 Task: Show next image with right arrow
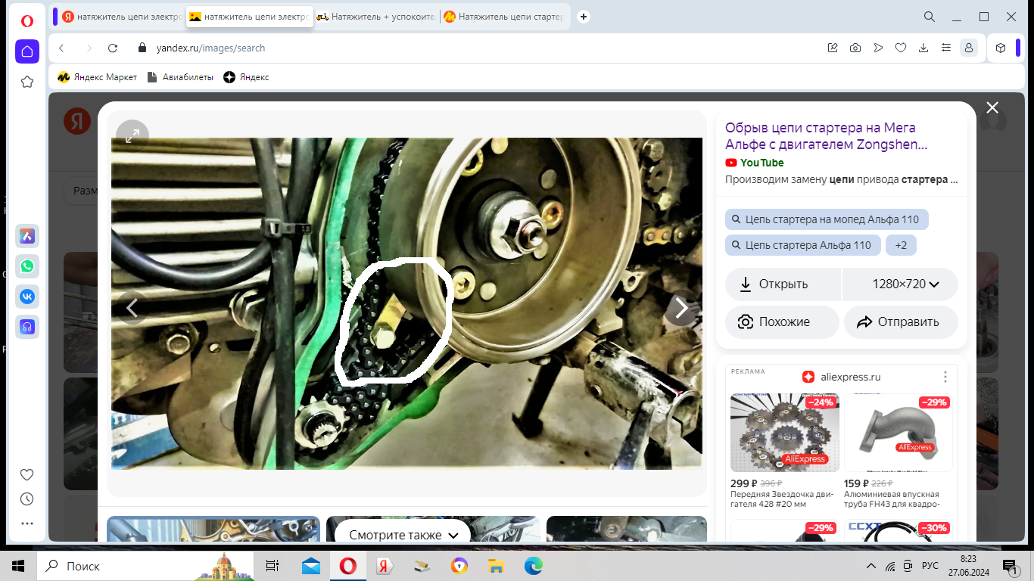click(681, 308)
